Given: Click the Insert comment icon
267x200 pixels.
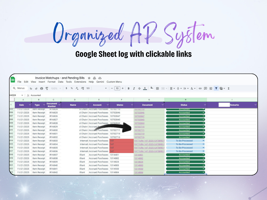Looking at the screenshot, I should (x=206, y=89).
